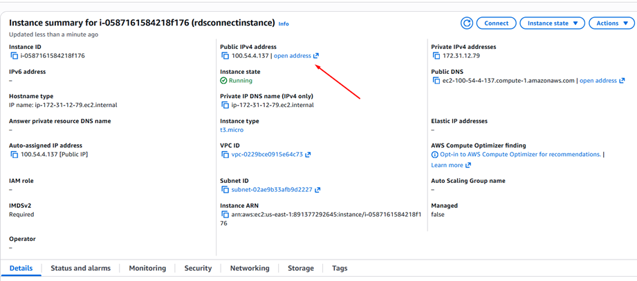This screenshot has height=281, width=637.
Task: Click Opt-in to AWS Compute Optimizer link
Action: point(520,155)
